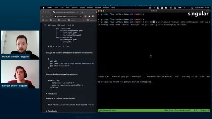Select the gitops-flux-series README browser tab
The width and height of the screenshot is (212, 119).
coord(66,12)
